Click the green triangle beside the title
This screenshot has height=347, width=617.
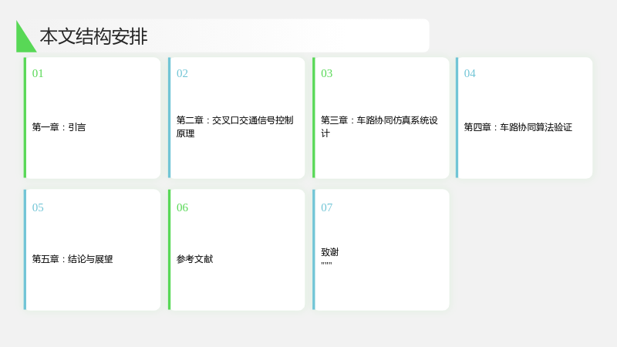[24, 39]
